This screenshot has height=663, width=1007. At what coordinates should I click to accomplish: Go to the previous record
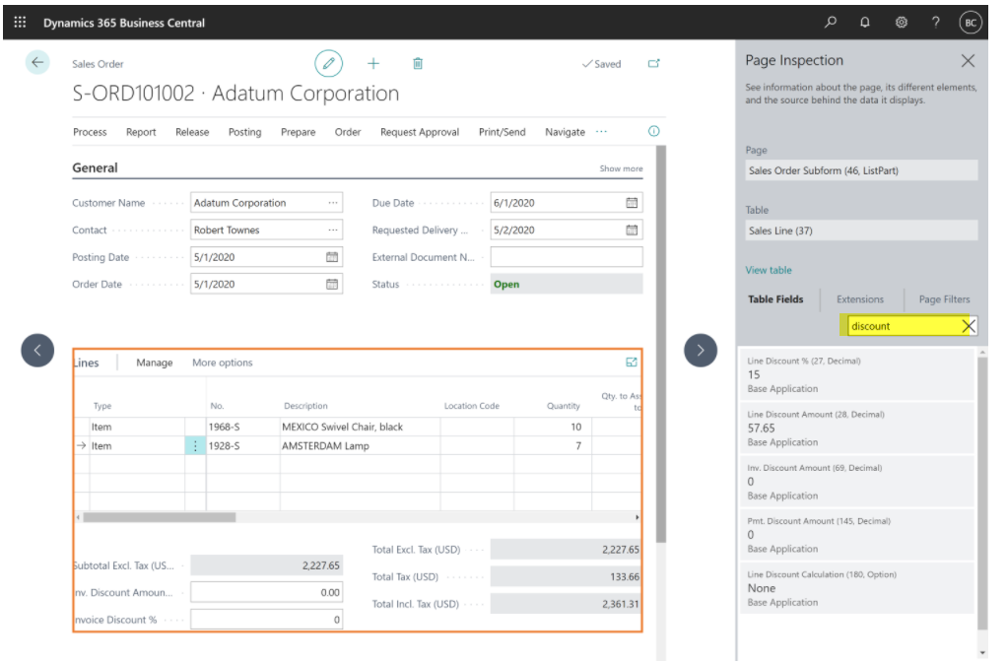37,351
